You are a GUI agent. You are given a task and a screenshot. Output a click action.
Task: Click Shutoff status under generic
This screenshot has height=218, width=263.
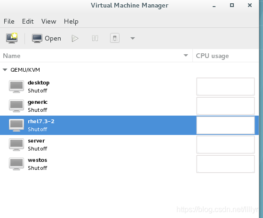click(38, 110)
